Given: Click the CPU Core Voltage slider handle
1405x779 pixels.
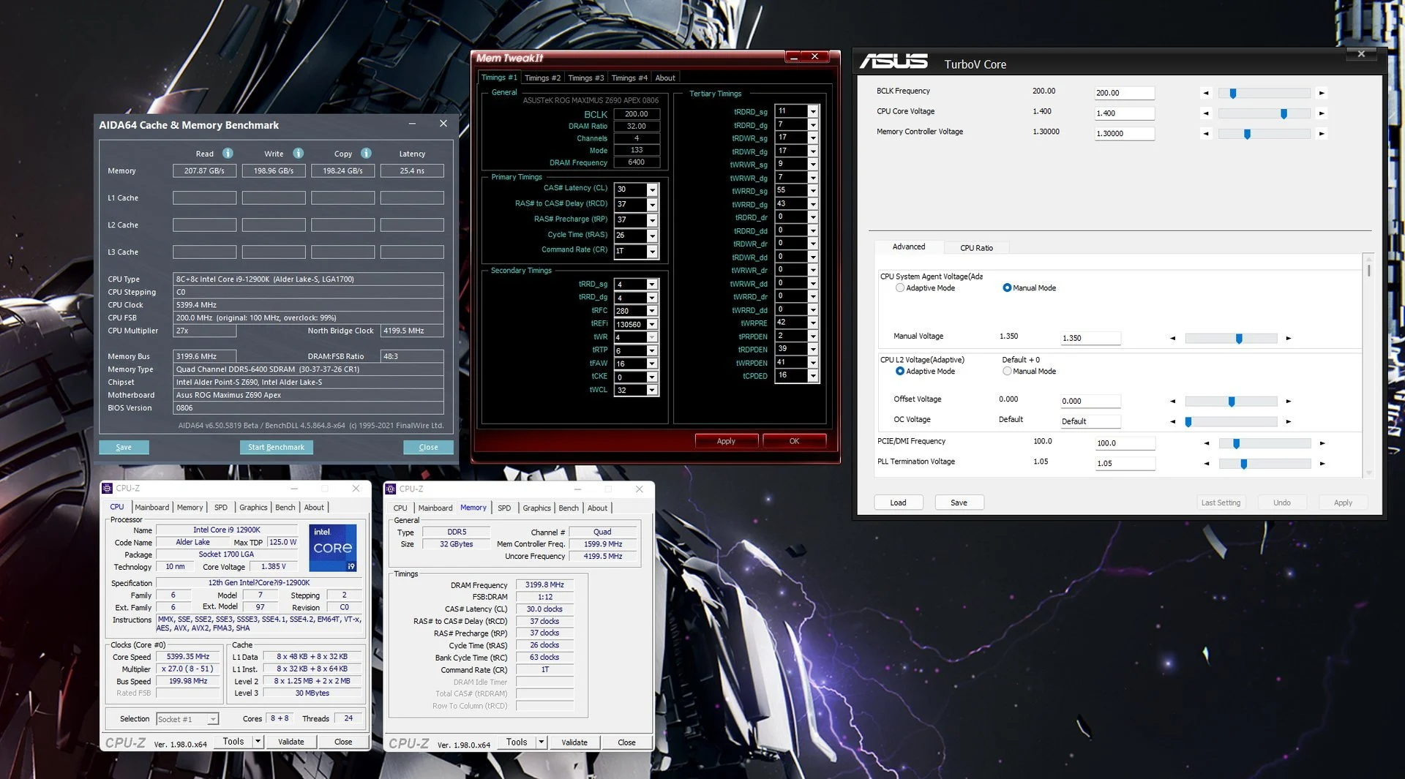Looking at the screenshot, I should point(1284,114).
